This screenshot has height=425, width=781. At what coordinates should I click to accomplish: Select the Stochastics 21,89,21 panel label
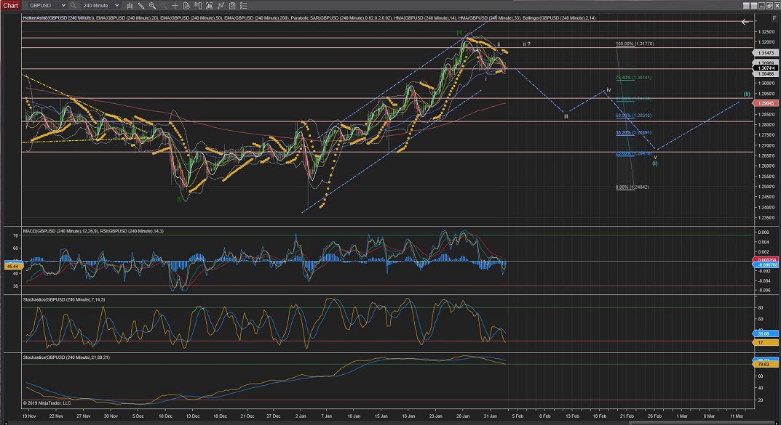(66, 357)
